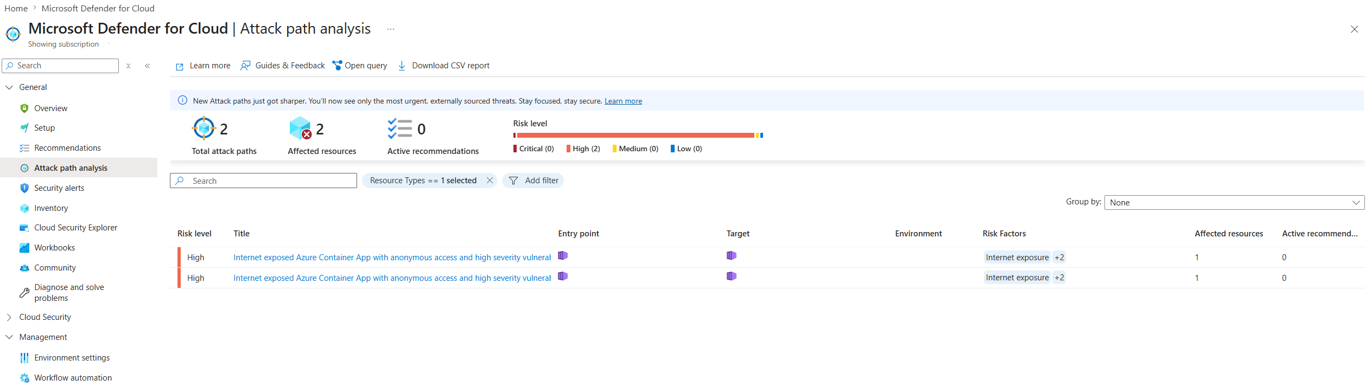Click +2 risk factors in first row
Image resolution: width=1372 pixels, height=386 pixels.
(1059, 258)
